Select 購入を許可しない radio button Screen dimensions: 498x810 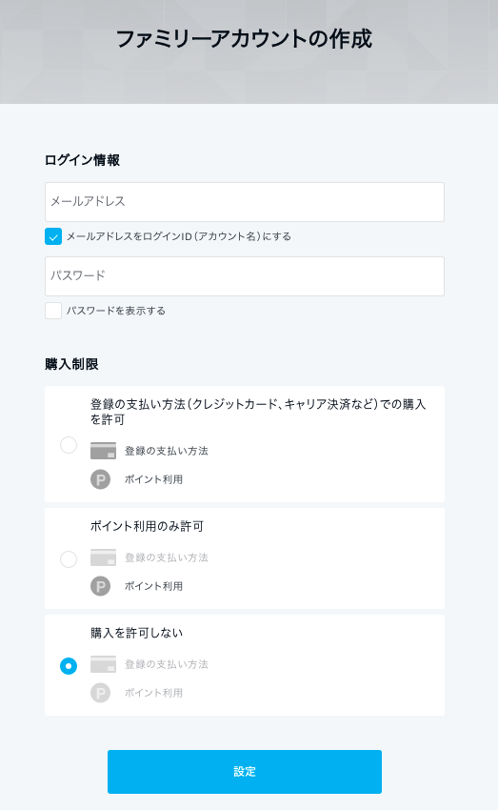click(69, 666)
